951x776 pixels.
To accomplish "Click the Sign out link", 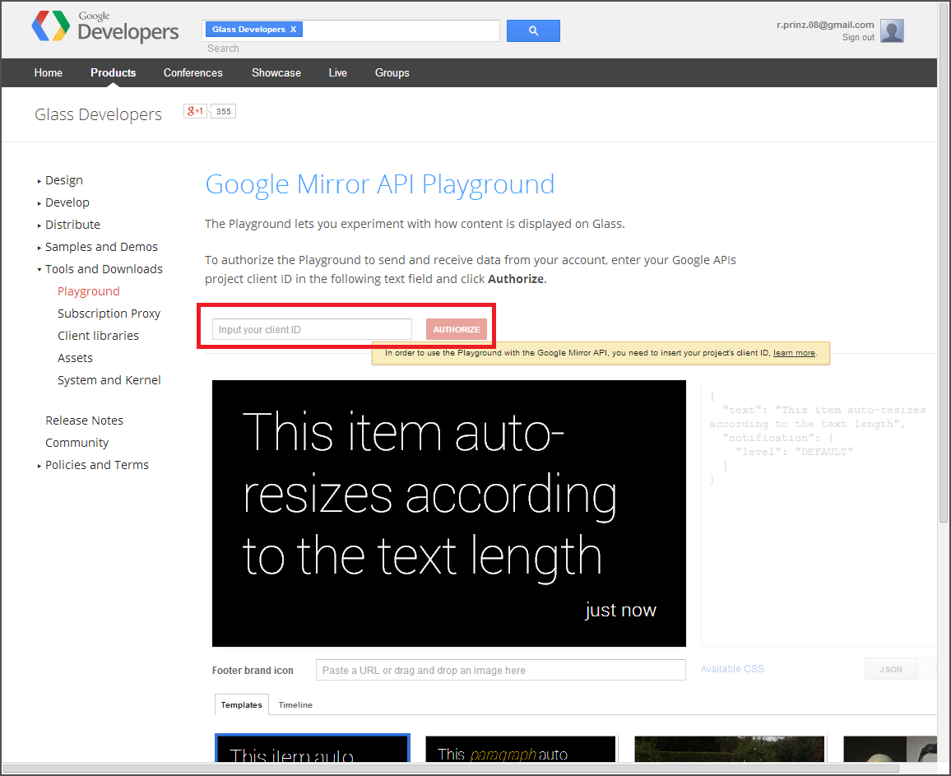I will tap(858, 38).
